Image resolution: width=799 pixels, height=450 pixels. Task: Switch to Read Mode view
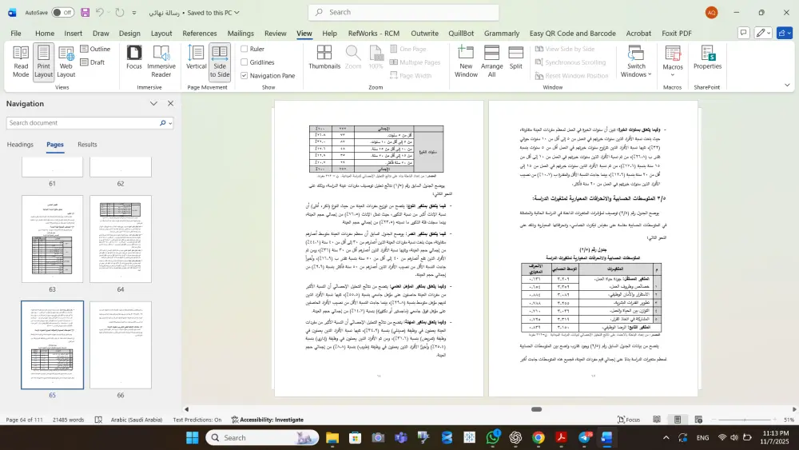coord(21,62)
